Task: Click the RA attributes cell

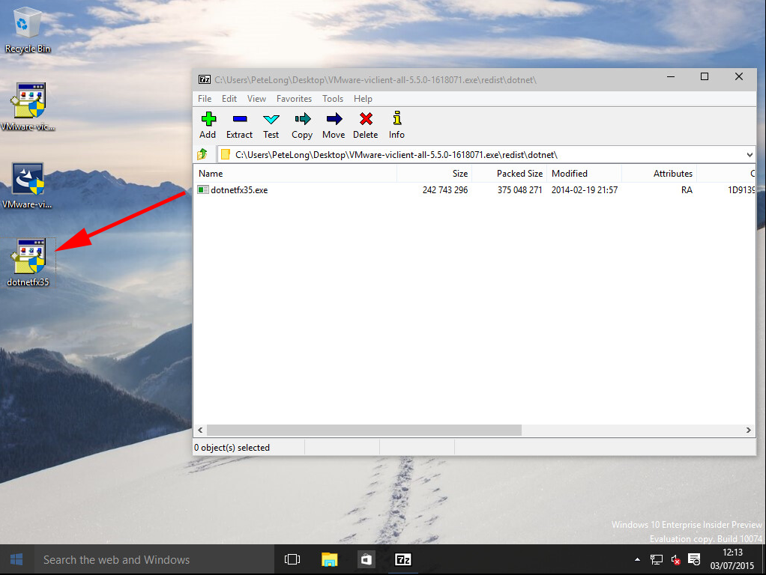Action: pos(687,190)
